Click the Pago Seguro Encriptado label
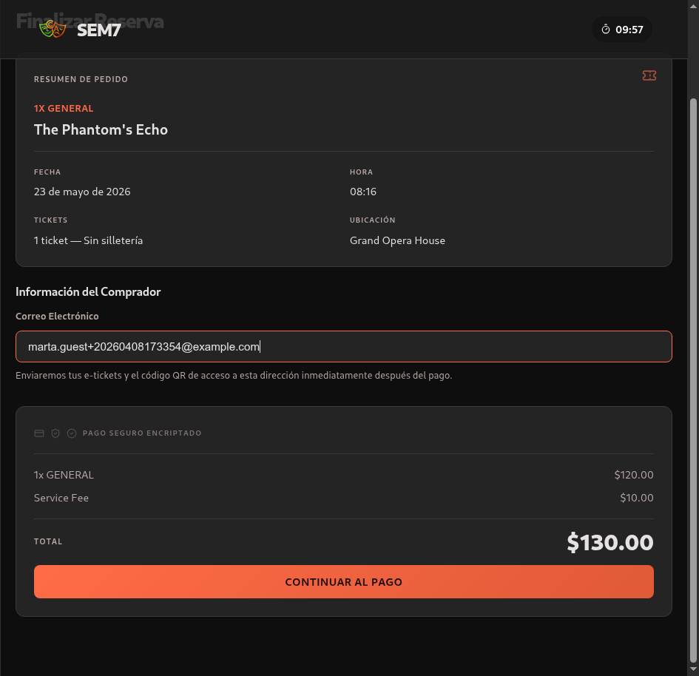This screenshot has width=699, height=676. (x=142, y=433)
